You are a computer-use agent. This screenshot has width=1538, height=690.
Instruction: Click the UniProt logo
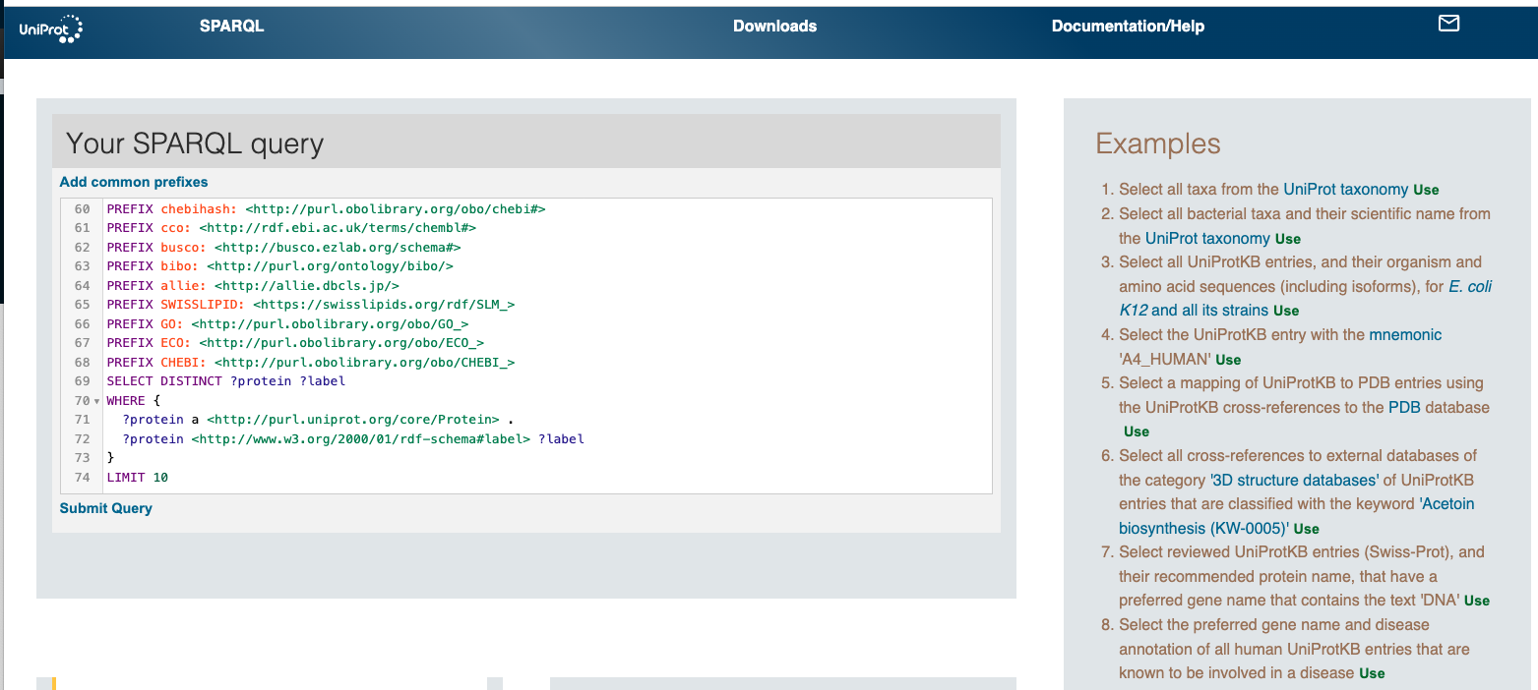pos(51,29)
